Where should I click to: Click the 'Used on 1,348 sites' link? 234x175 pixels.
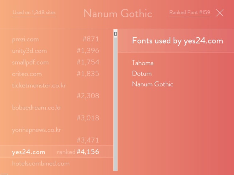(34, 13)
